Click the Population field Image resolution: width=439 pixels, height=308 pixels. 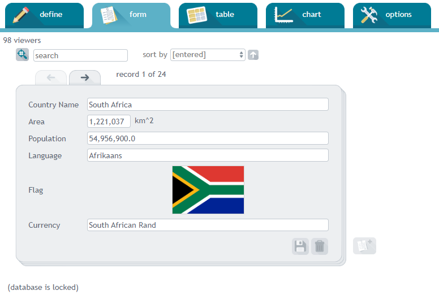pyautogui.click(x=208, y=138)
